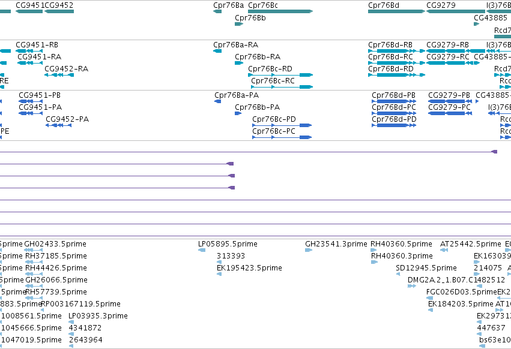Click feature 447637 label
This screenshot has height=349, width=511.
coord(491,328)
